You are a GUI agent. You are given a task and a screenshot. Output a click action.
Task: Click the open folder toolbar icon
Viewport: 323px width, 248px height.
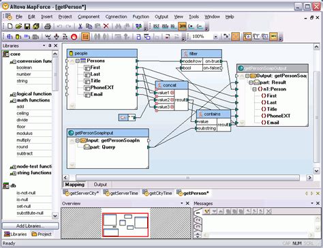pos(18,27)
